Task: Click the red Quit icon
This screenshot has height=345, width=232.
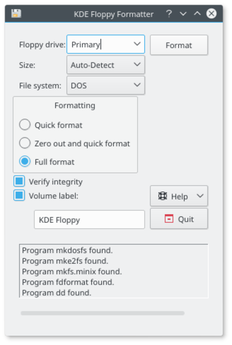Action: pyautogui.click(x=169, y=219)
